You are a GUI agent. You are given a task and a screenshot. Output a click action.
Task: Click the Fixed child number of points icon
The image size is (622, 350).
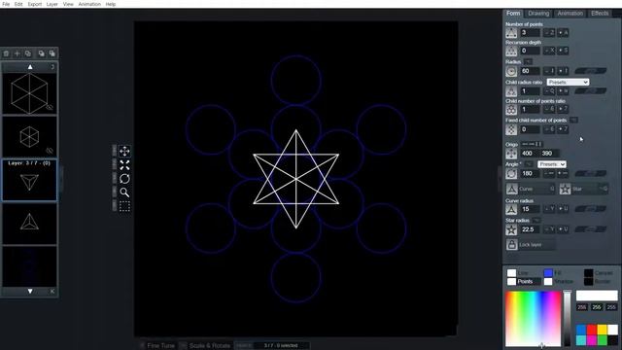511,129
